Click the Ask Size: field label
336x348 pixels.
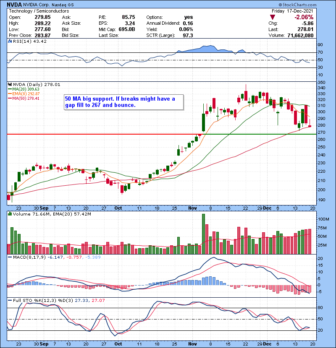click(x=71, y=23)
